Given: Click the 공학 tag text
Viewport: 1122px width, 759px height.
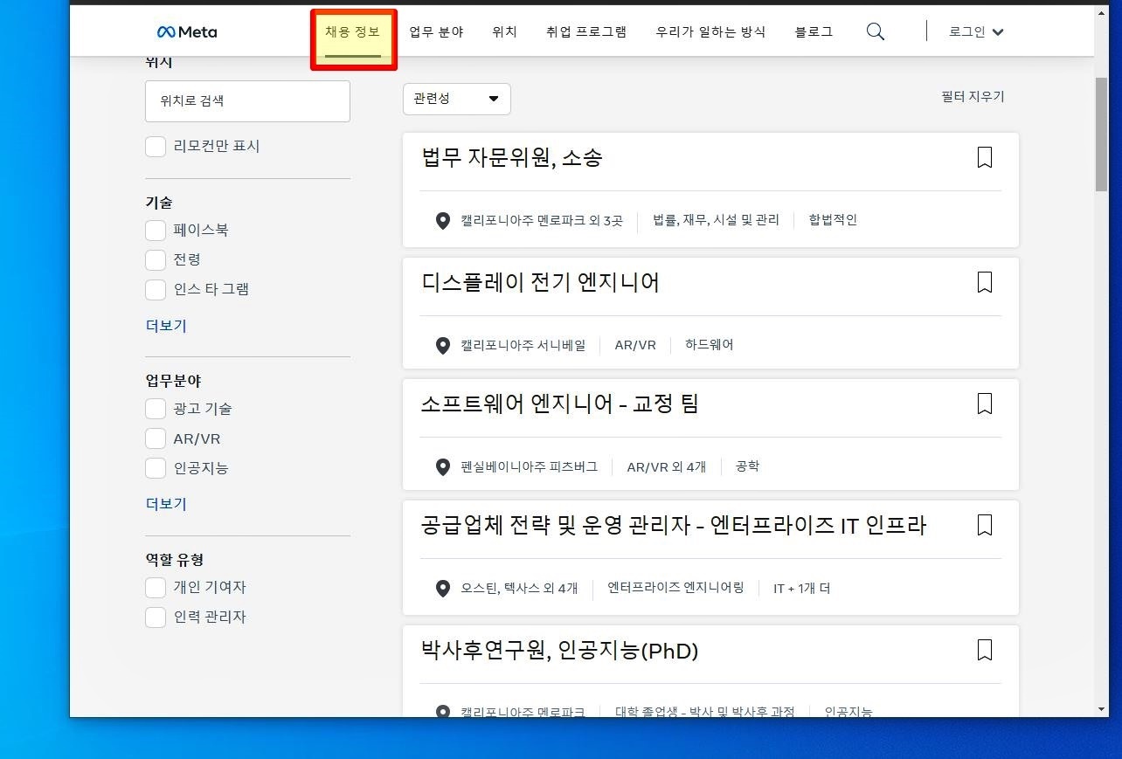Looking at the screenshot, I should [x=748, y=466].
